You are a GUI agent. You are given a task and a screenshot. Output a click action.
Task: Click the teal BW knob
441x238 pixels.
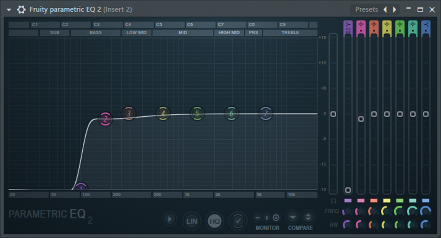(x=413, y=224)
